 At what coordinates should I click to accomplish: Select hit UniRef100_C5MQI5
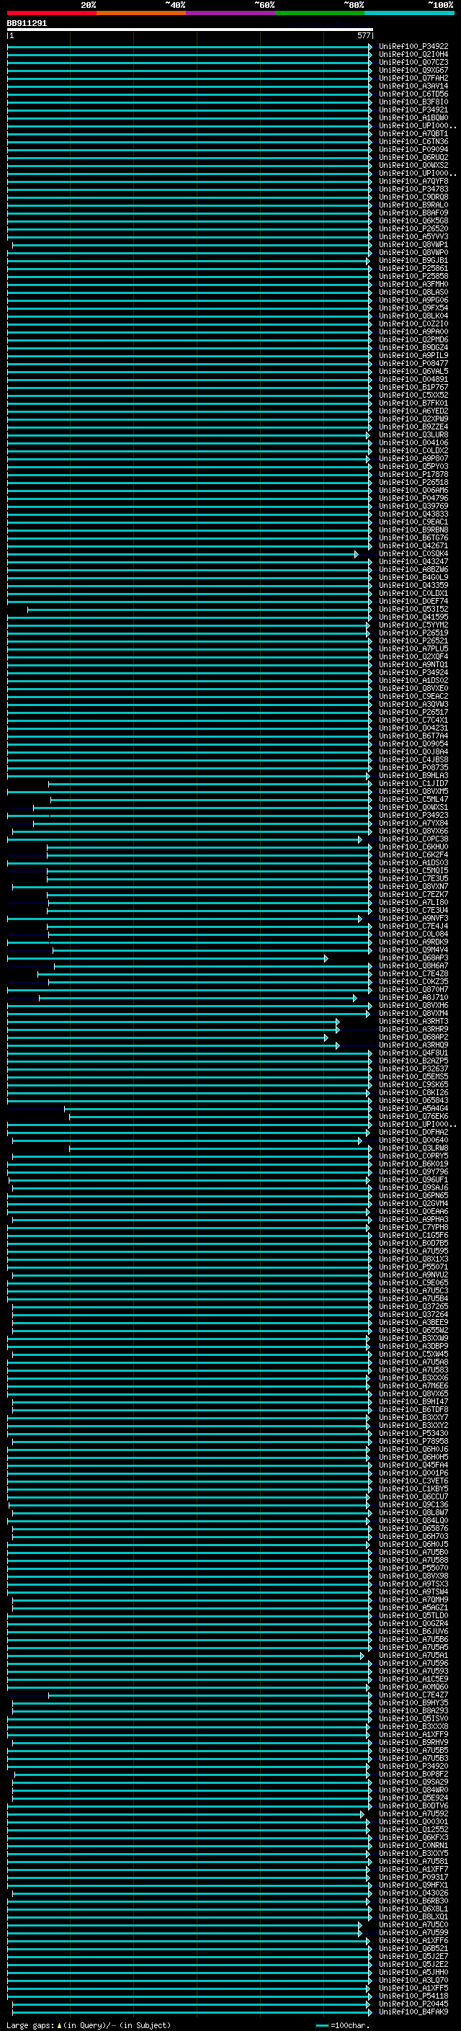click(413, 870)
